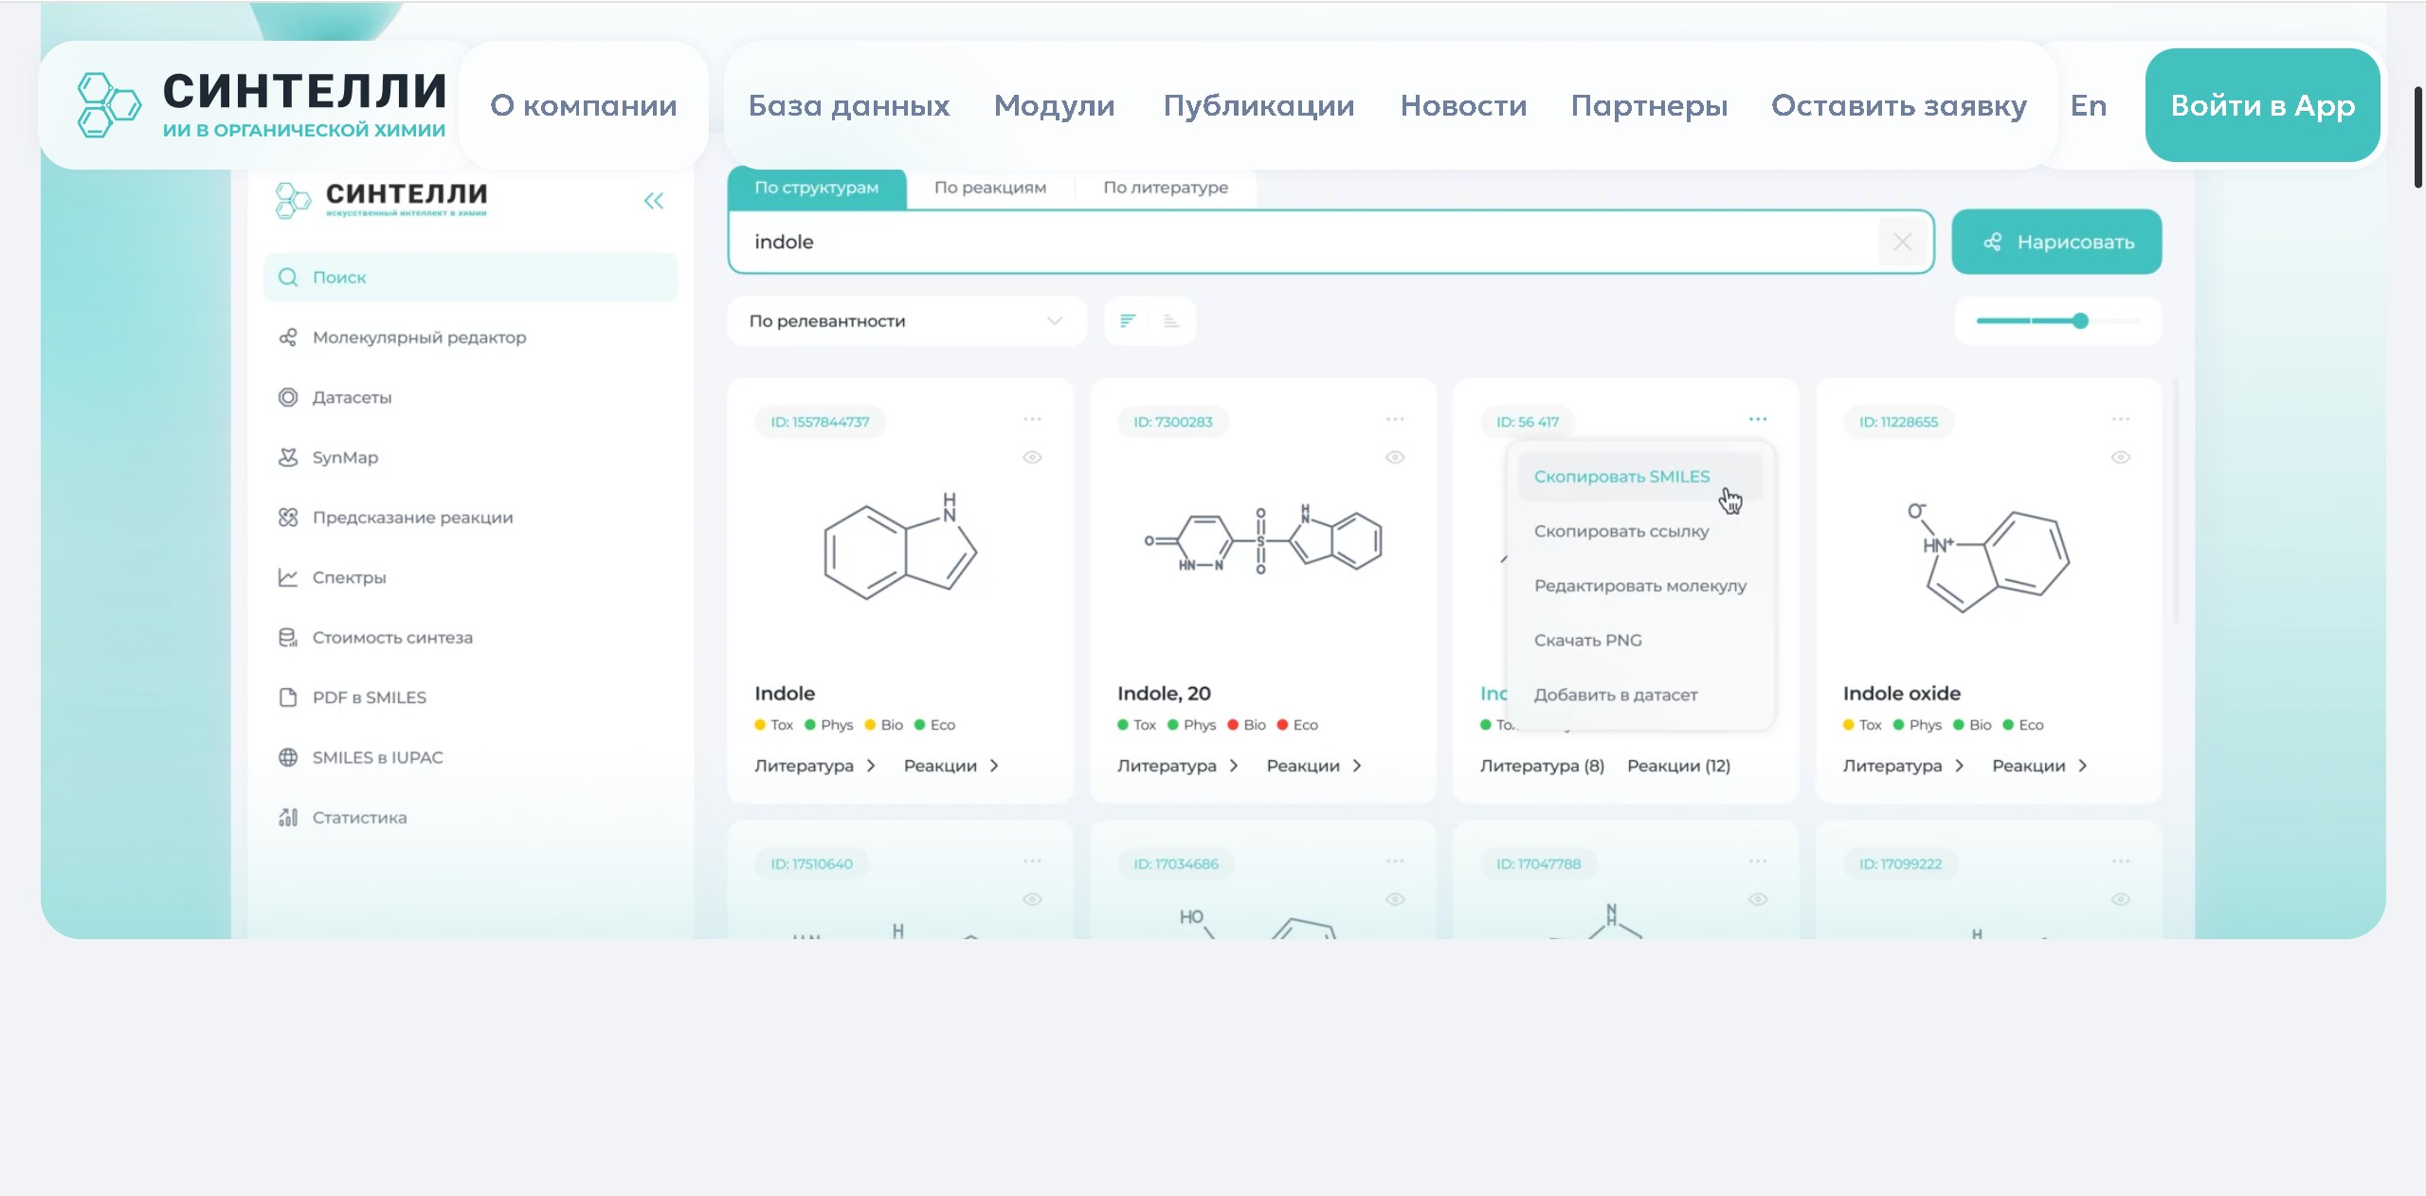This screenshot has width=2426, height=1196.
Task: Expand Литература on Indole card
Action: coord(814,766)
